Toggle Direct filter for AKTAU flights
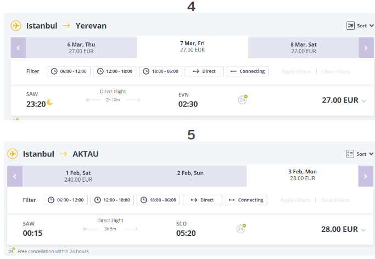 pos(202,200)
